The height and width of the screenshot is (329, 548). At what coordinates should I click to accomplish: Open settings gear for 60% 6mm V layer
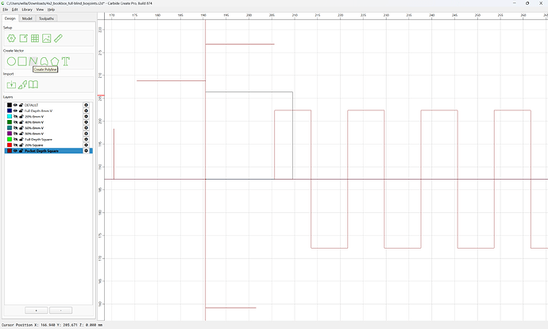[86, 128]
